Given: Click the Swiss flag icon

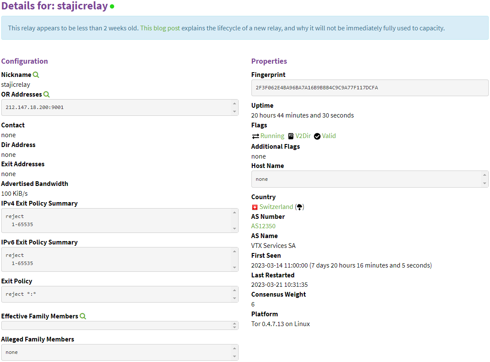Looking at the screenshot, I should click(x=255, y=207).
